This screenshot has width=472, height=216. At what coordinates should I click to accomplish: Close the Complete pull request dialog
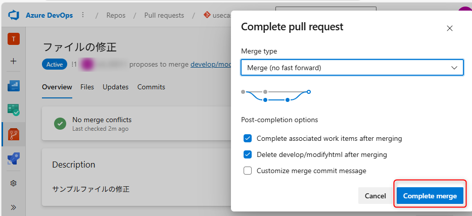450,28
